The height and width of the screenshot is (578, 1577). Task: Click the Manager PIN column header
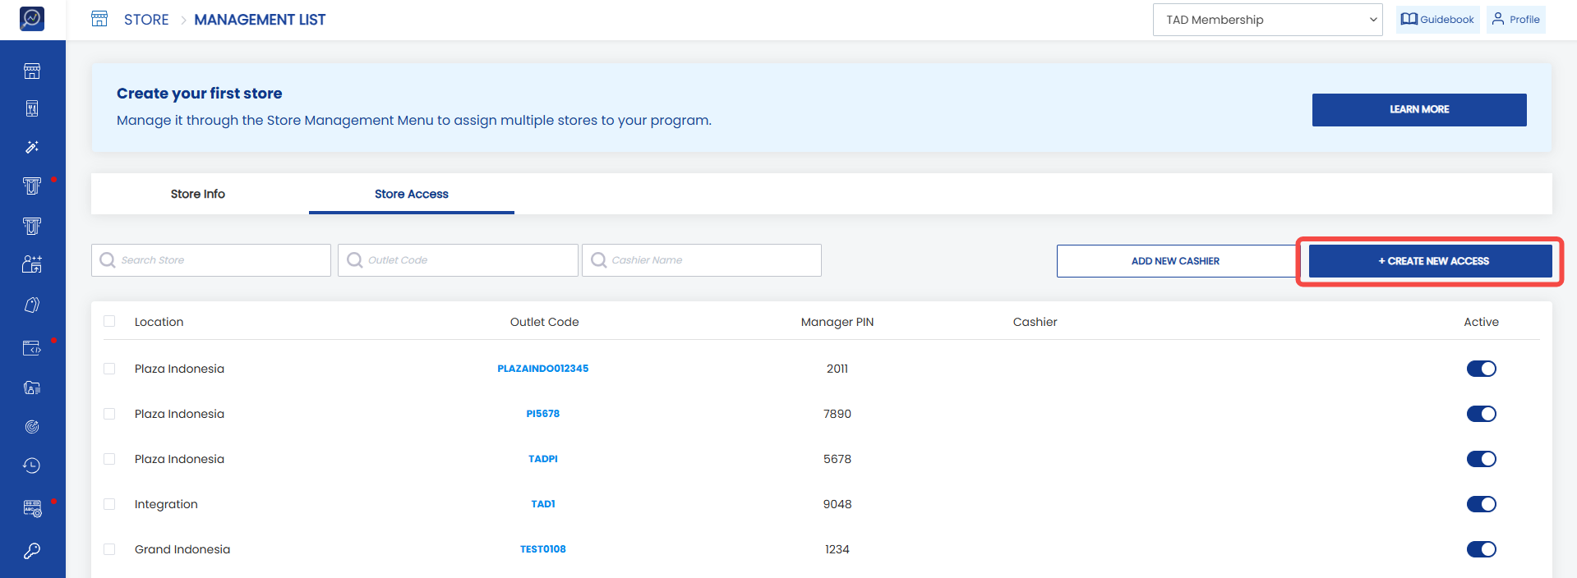click(837, 322)
